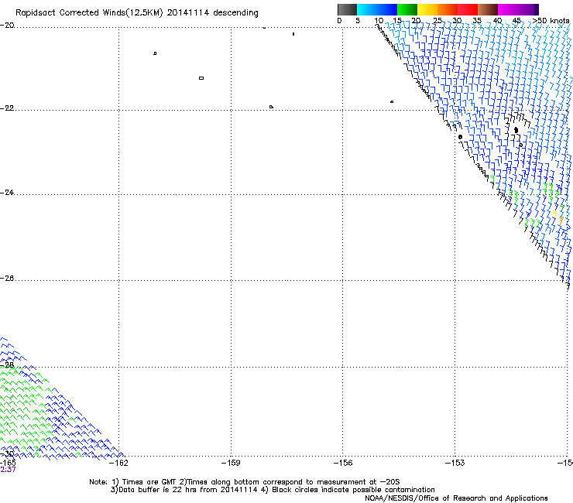Click the -22 latitude axis label

7,108
